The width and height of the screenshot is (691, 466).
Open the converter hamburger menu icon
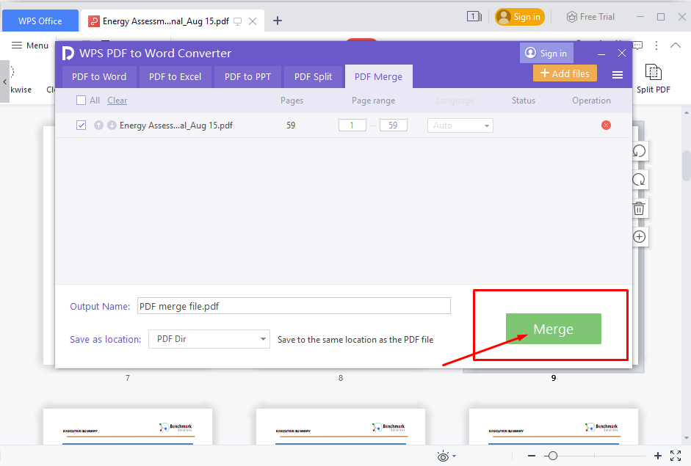point(618,75)
